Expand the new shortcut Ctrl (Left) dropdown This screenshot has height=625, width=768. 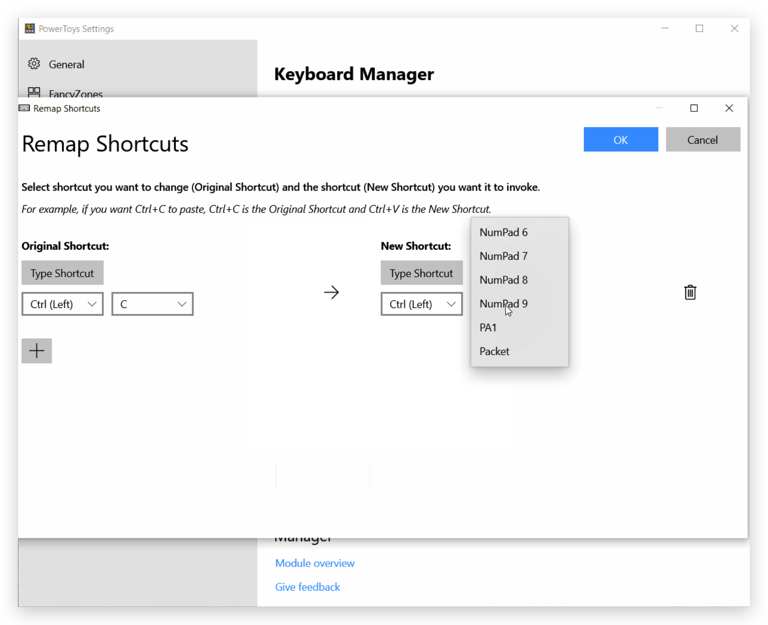coord(422,304)
